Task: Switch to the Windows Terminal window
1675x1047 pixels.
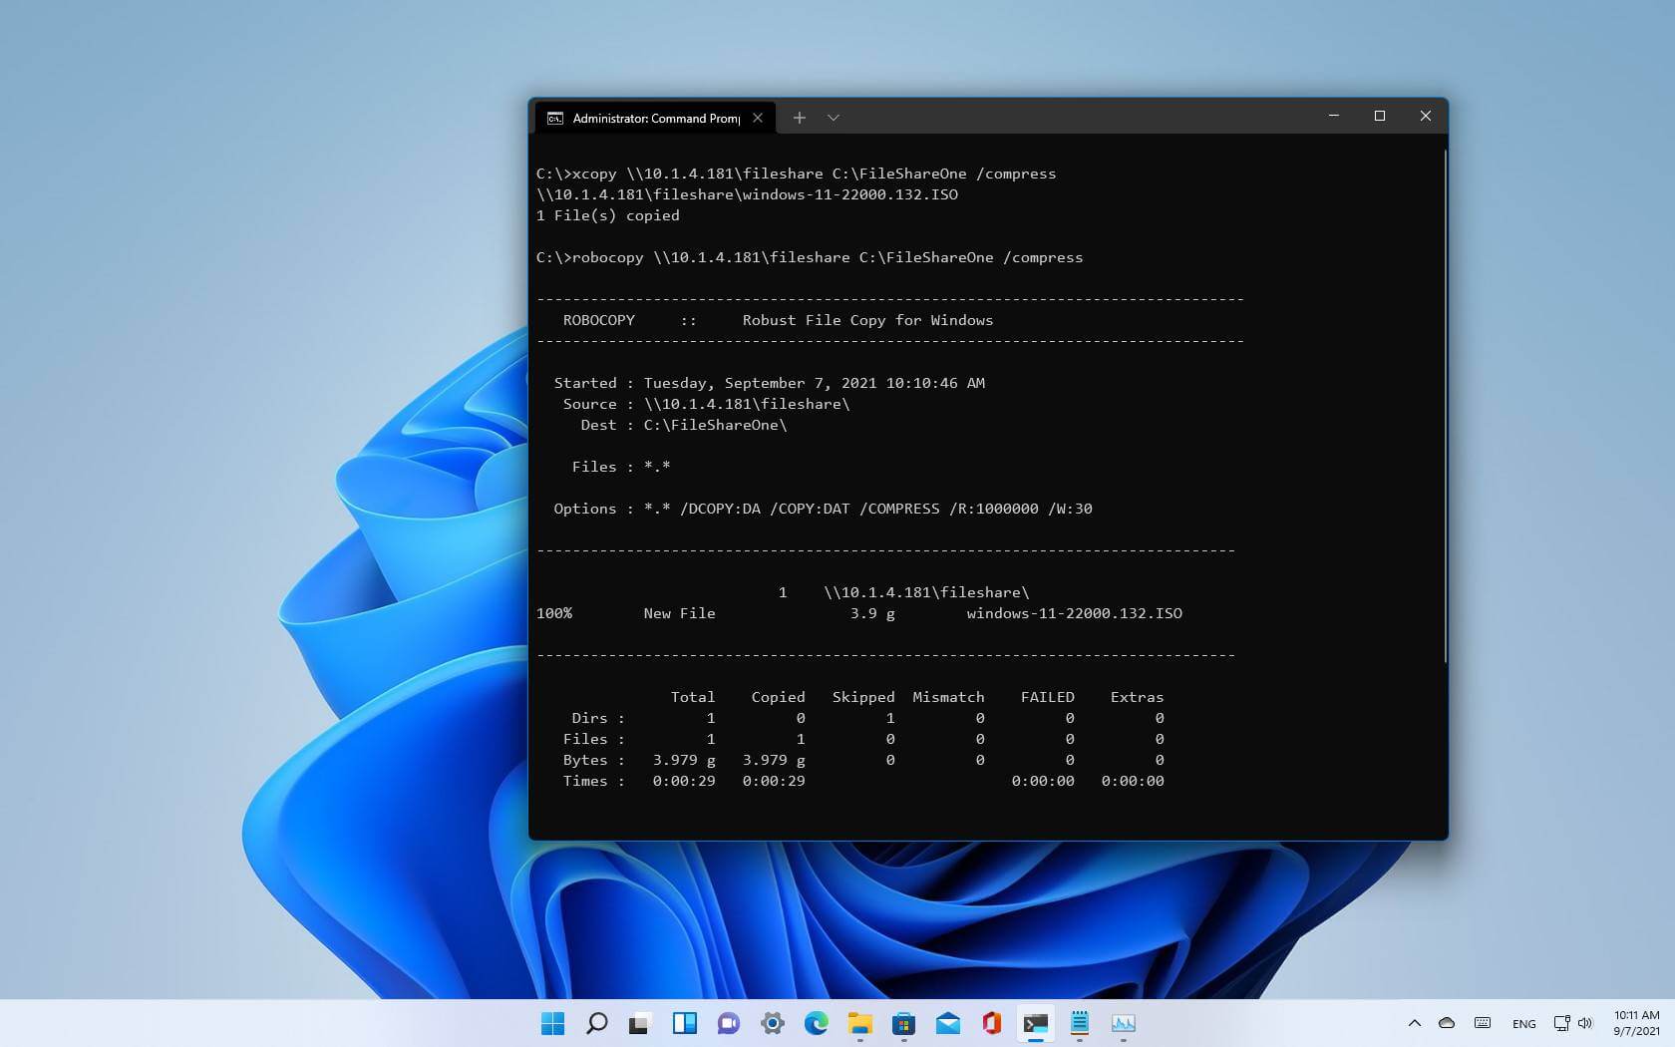Action: point(1035,1024)
